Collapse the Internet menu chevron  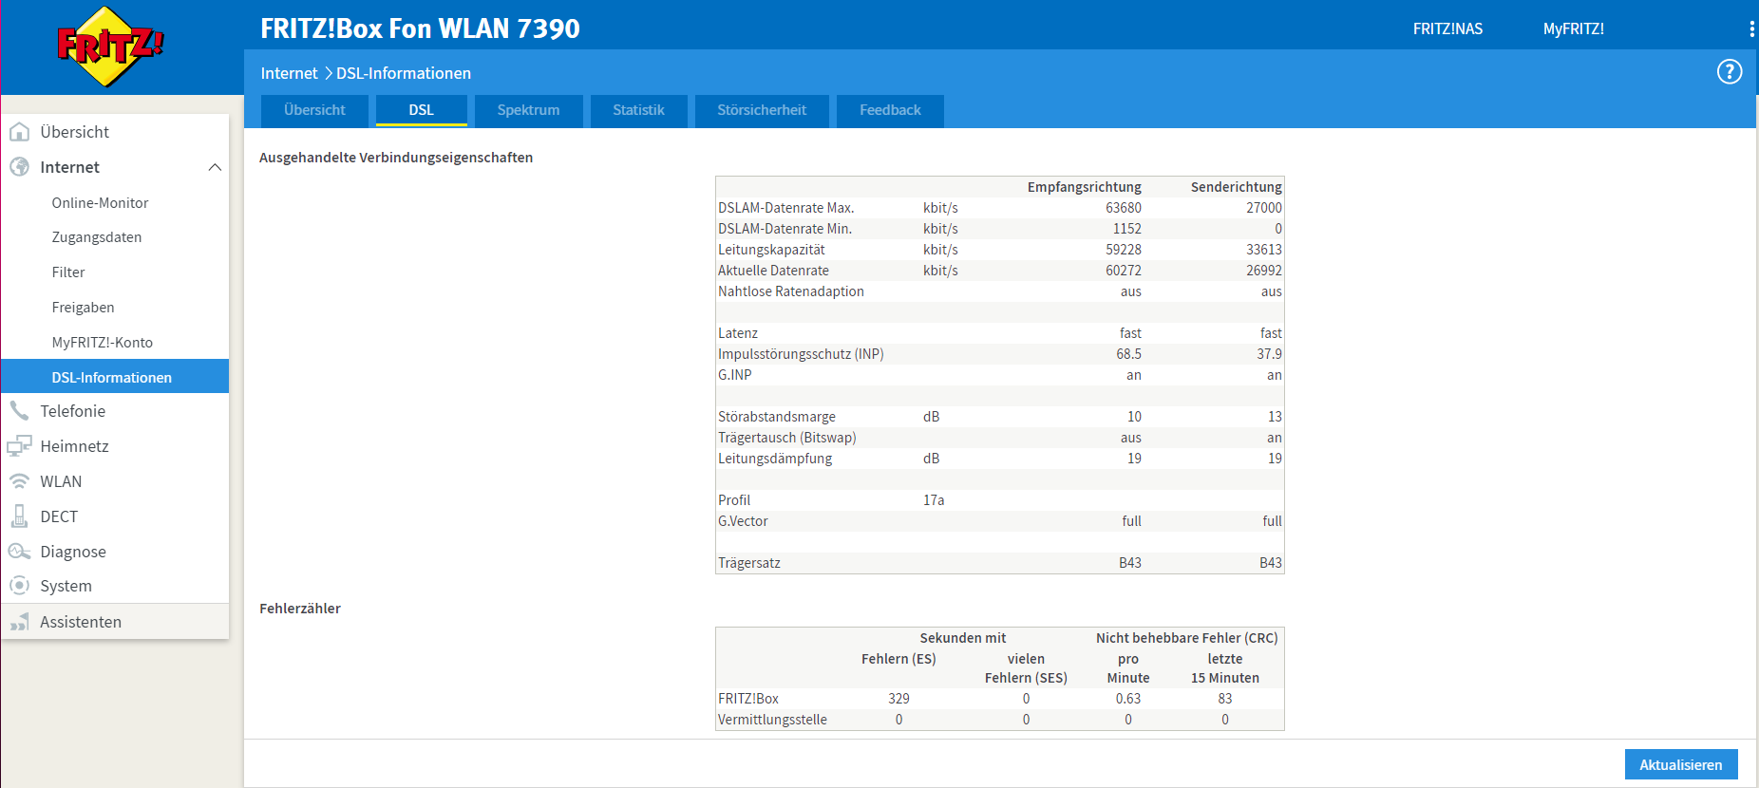point(215,167)
